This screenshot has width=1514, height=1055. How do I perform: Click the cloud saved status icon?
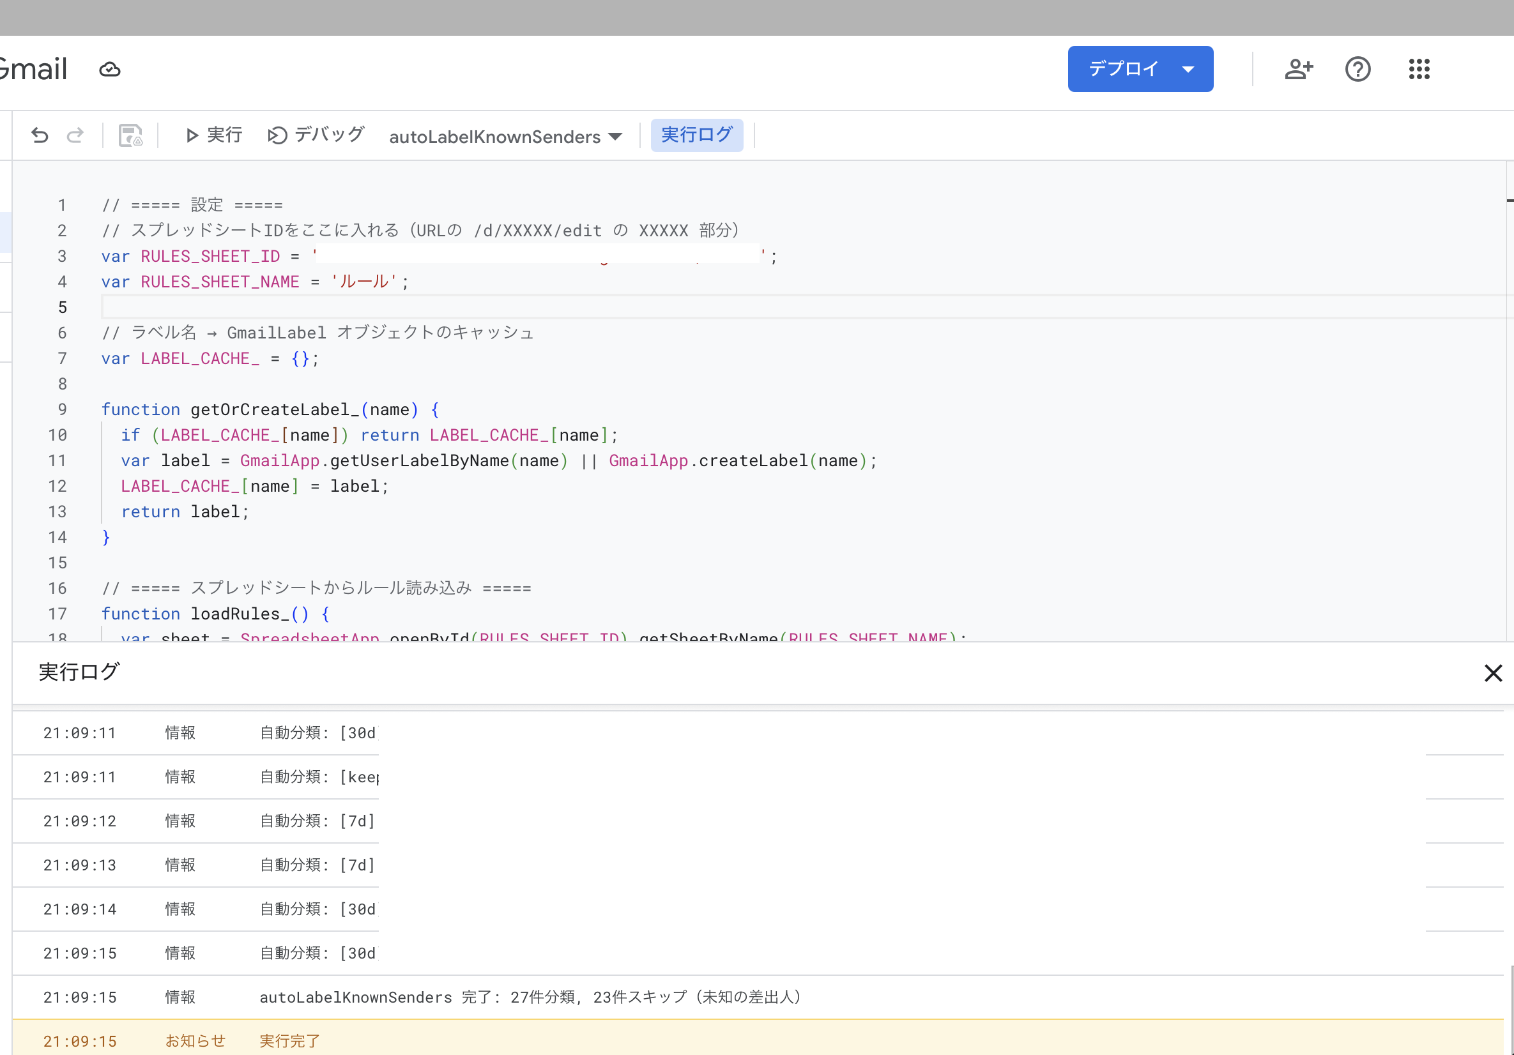tap(109, 69)
